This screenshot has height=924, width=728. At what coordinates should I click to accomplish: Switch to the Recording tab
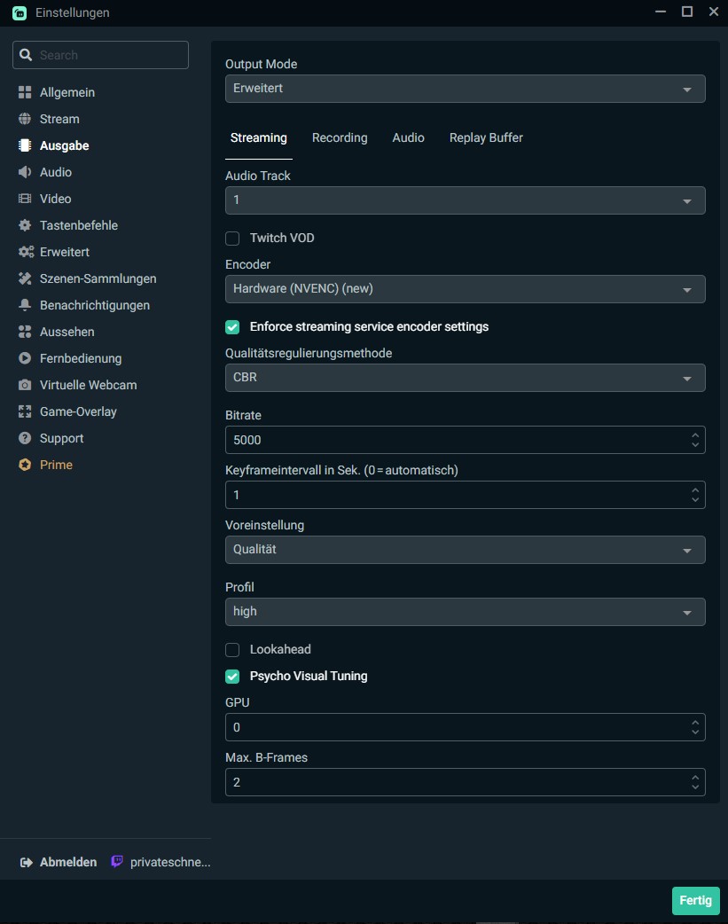click(340, 137)
